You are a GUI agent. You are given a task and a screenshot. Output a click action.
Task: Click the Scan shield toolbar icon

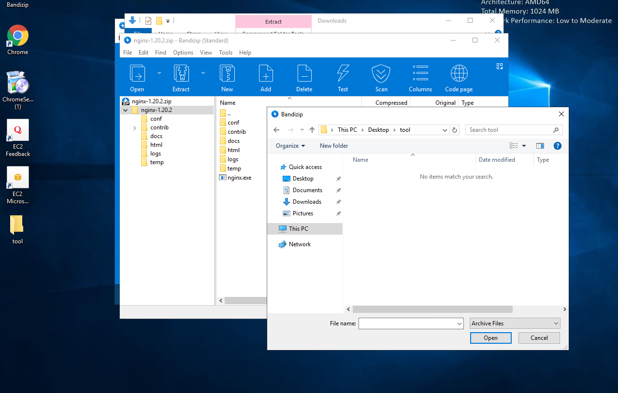[381, 73]
